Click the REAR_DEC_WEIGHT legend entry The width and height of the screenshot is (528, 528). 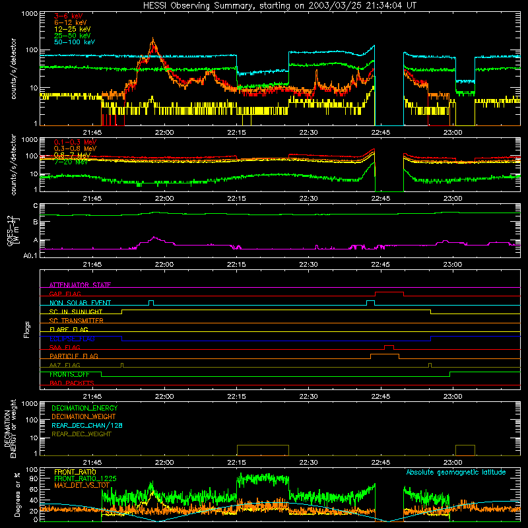click(81, 434)
